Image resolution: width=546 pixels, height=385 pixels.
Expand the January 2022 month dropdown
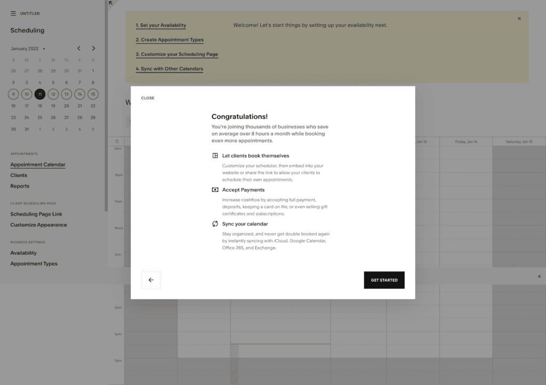28,48
